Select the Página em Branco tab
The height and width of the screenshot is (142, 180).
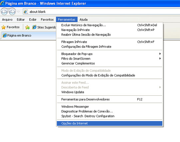pyautogui.click(x=28, y=35)
